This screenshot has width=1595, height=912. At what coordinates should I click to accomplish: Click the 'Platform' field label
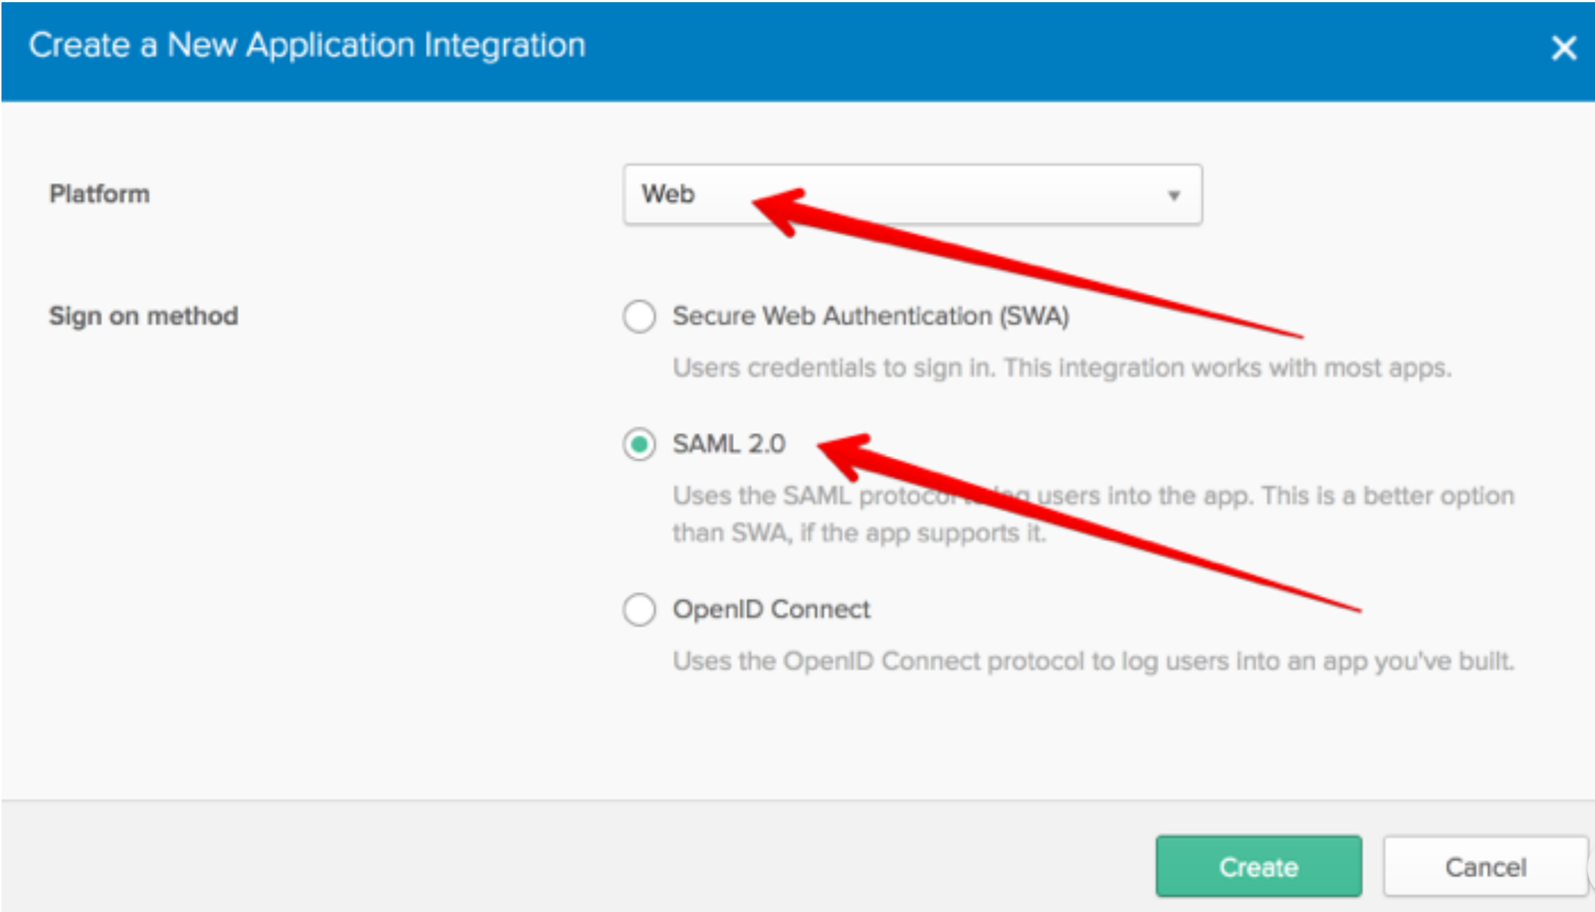pos(99,194)
